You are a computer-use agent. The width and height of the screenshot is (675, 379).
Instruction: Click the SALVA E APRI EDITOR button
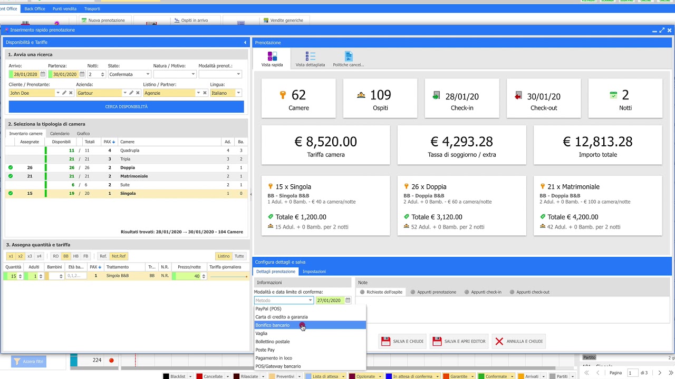[459, 341]
